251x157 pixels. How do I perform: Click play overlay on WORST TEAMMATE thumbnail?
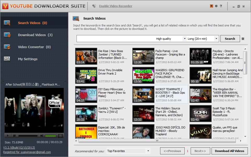pyautogui.click(x=140, y=94)
